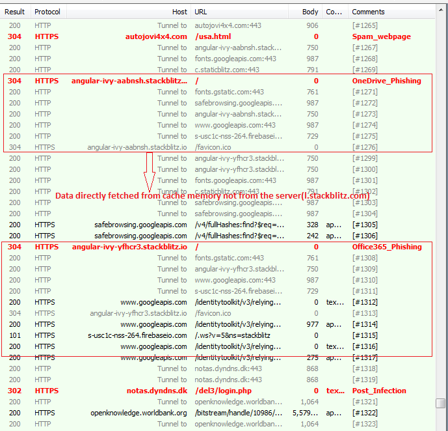Click the Protocol column header
The image size is (448, 431).
pos(47,12)
